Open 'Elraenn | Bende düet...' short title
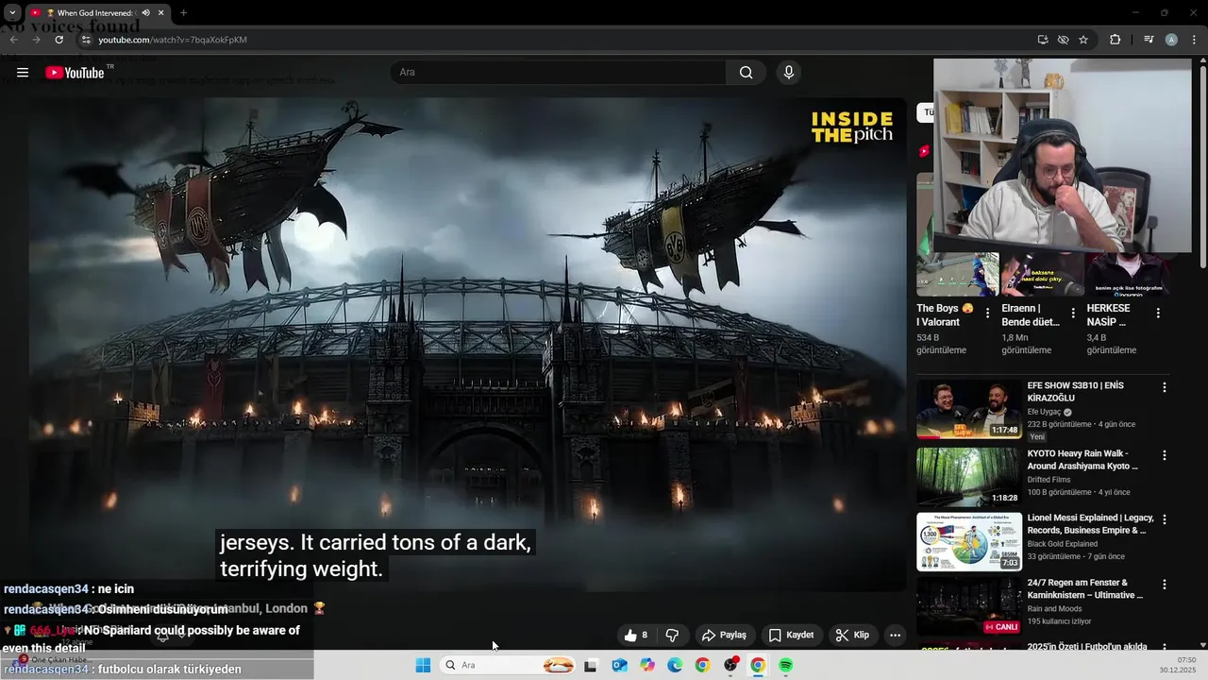The width and height of the screenshot is (1208, 680). coord(1031,314)
